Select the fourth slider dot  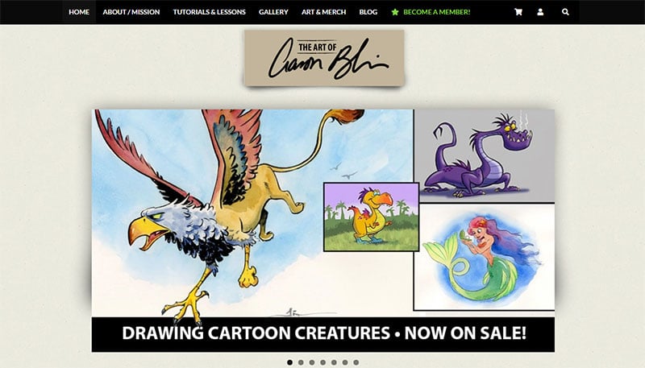click(x=323, y=362)
